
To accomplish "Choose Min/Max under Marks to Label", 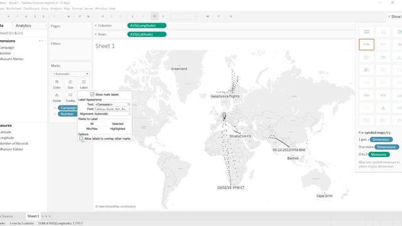I will 92,129.
